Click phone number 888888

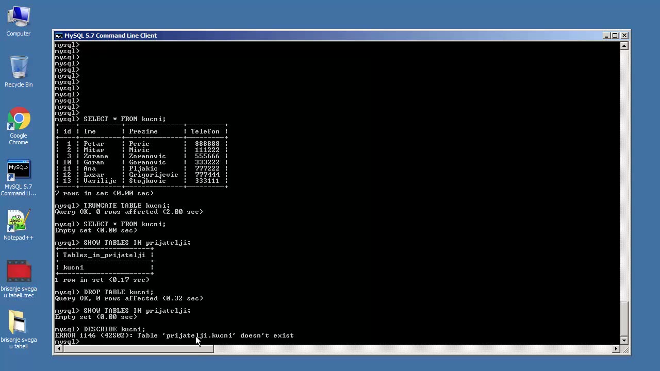(207, 144)
